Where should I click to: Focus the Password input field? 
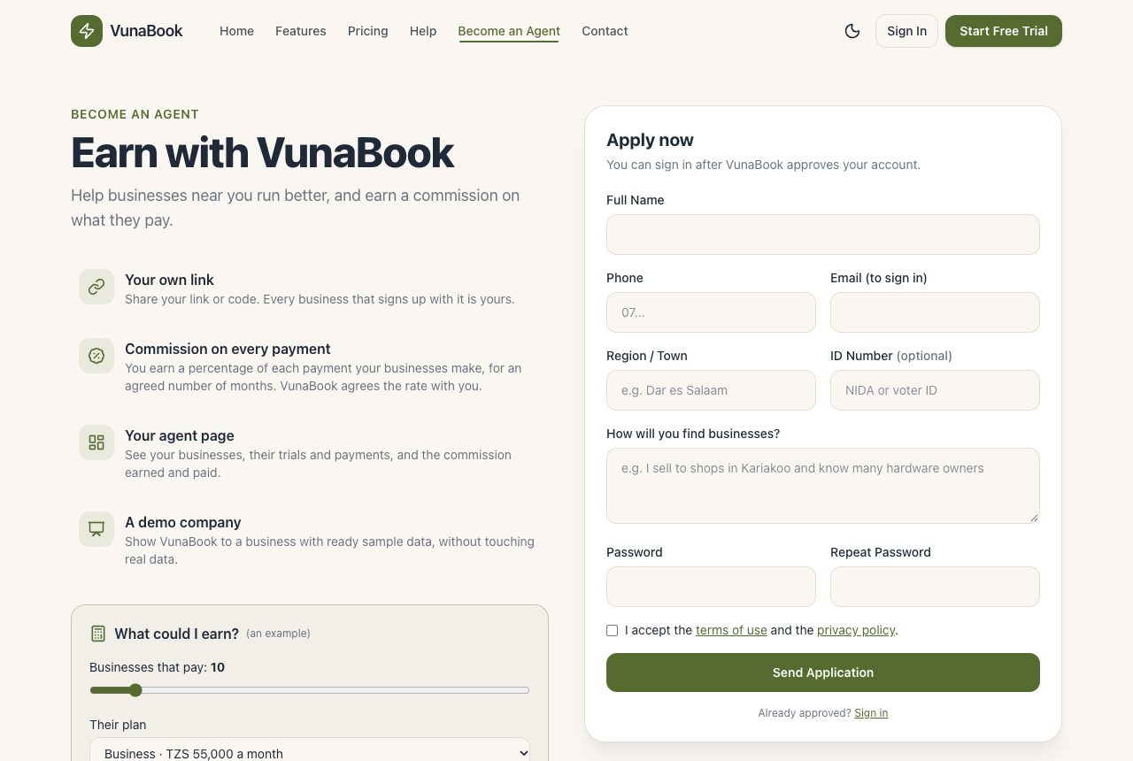(711, 587)
